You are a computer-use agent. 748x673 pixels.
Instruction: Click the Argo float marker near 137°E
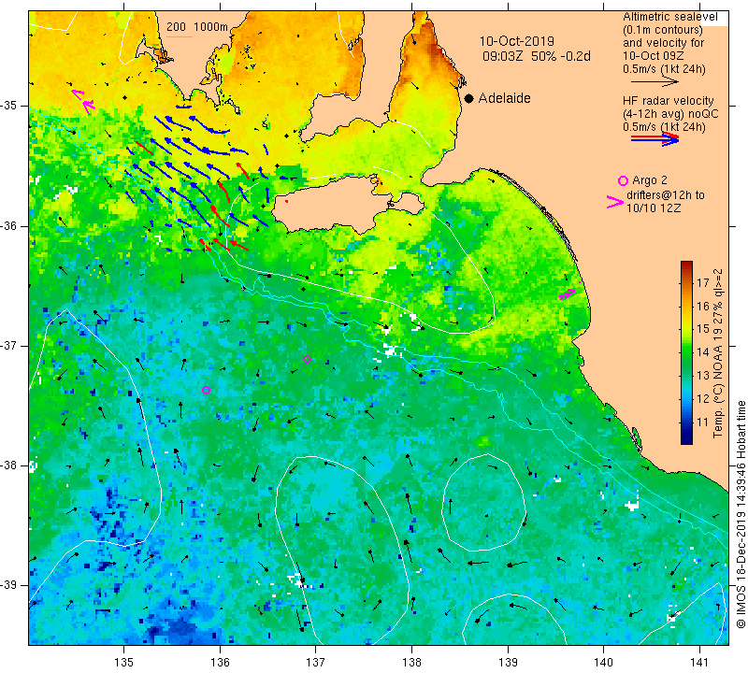pyautogui.click(x=308, y=360)
